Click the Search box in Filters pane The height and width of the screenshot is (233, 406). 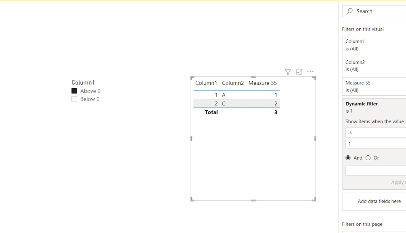point(374,11)
